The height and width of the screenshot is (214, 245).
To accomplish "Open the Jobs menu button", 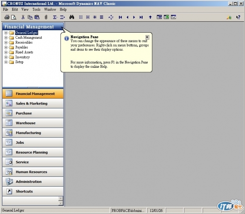I will pyautogui.click(x=33, y=143).
